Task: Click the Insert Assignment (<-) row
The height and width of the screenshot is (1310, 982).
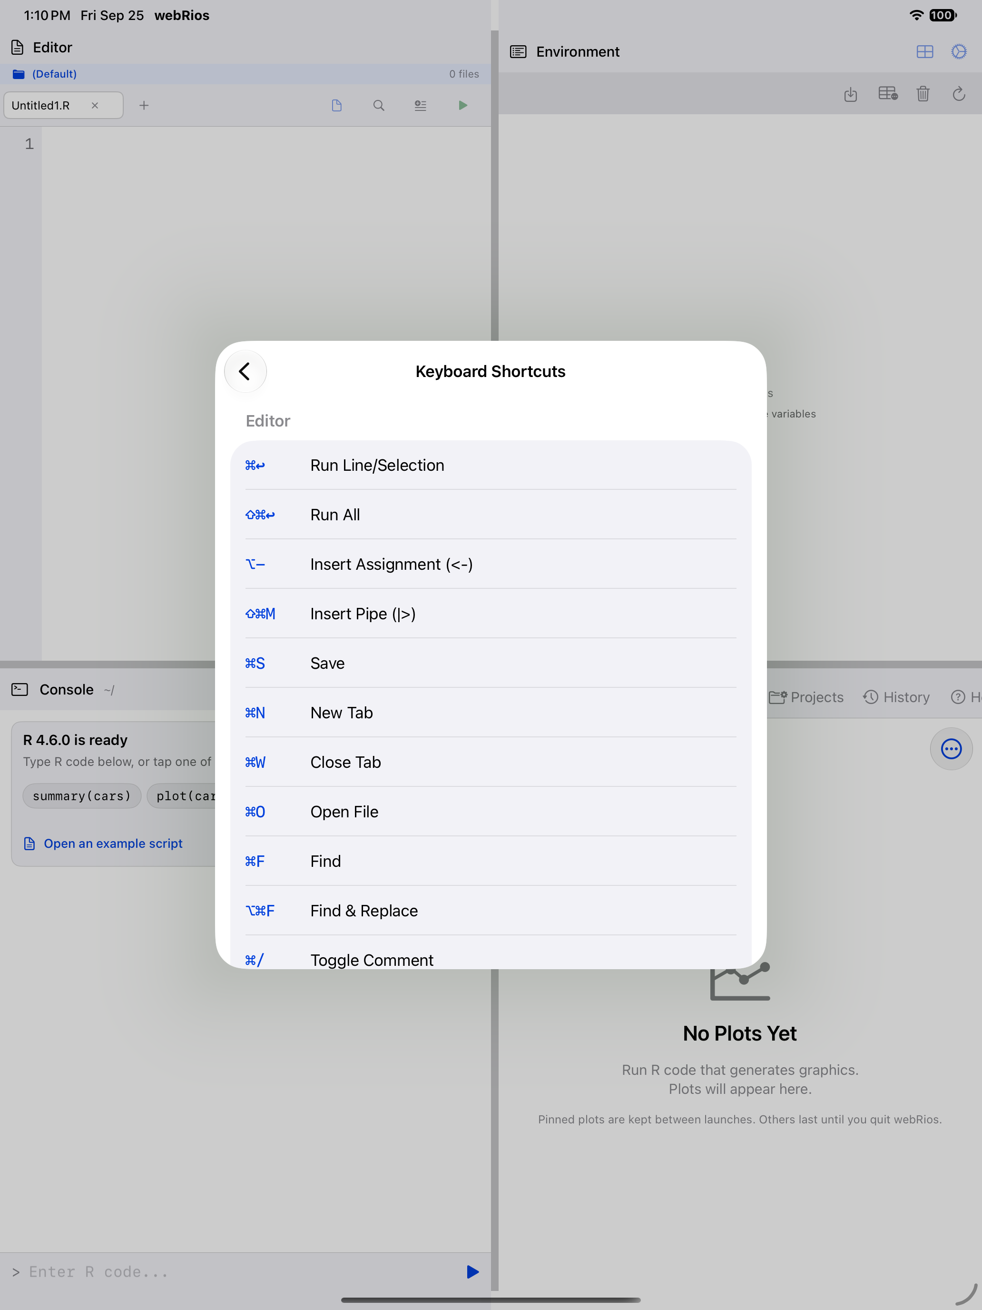Action: (491, 565)
